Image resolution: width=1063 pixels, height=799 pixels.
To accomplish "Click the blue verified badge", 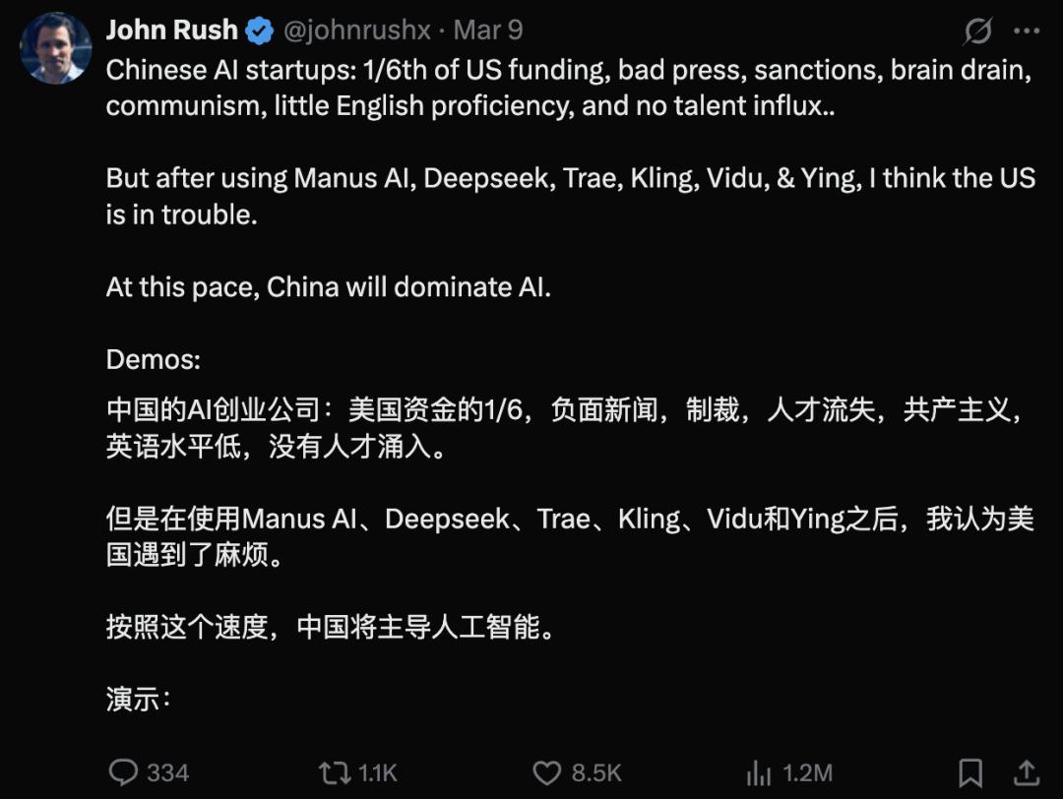I will click(259, 31).
